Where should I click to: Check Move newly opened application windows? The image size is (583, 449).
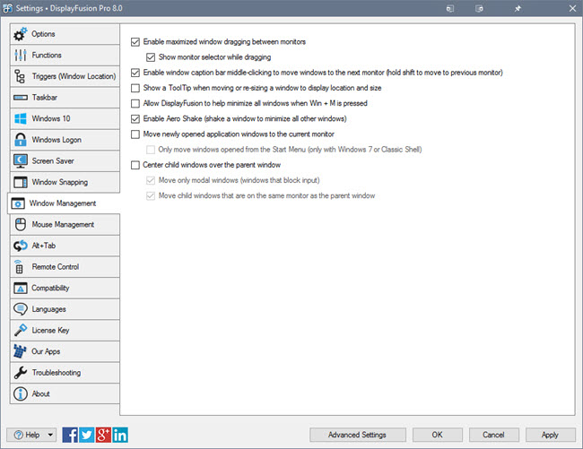135,134
